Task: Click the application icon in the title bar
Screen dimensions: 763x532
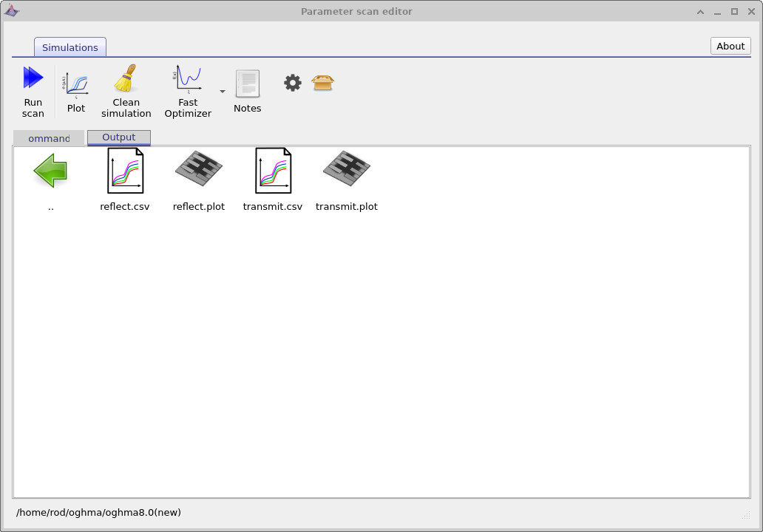Action: (x=12, y=11)
